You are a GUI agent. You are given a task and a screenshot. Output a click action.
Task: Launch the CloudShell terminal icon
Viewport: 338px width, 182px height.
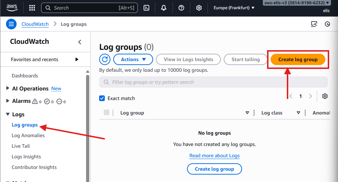pos(146,8)
